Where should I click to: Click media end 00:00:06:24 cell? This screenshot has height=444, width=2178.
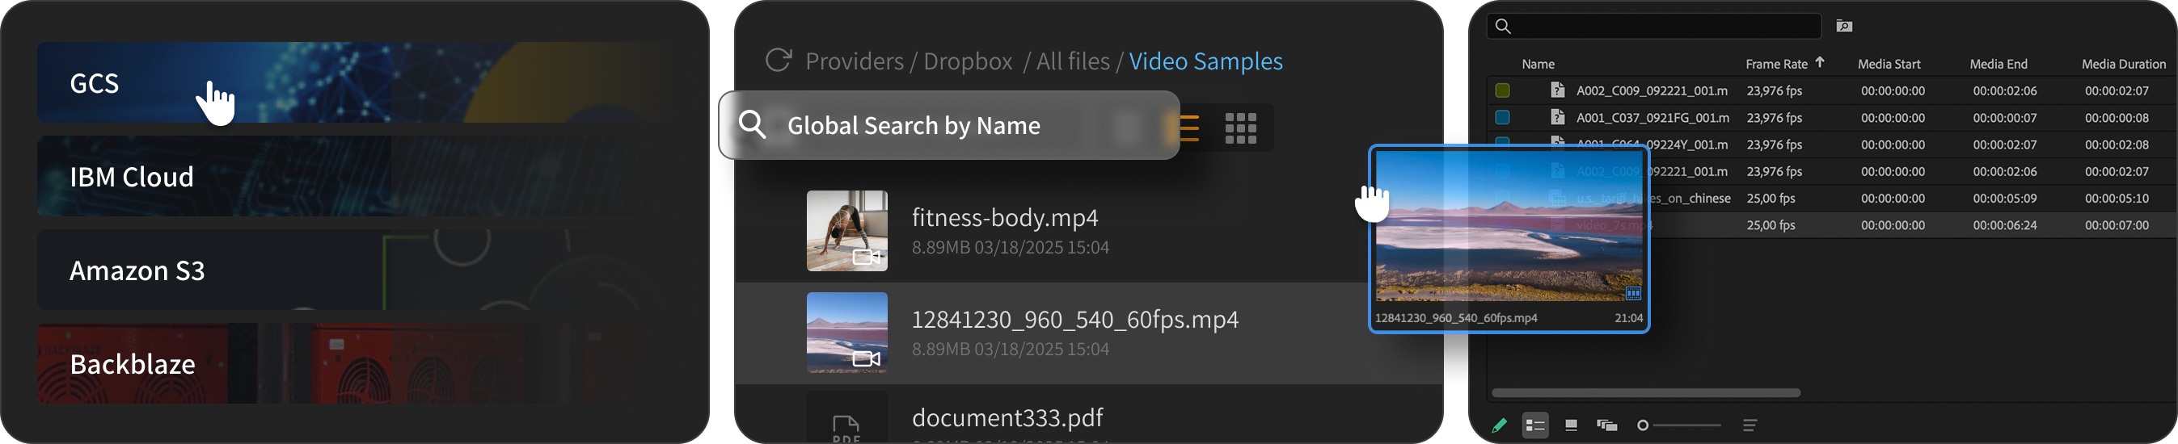(x=2005, y=225)
